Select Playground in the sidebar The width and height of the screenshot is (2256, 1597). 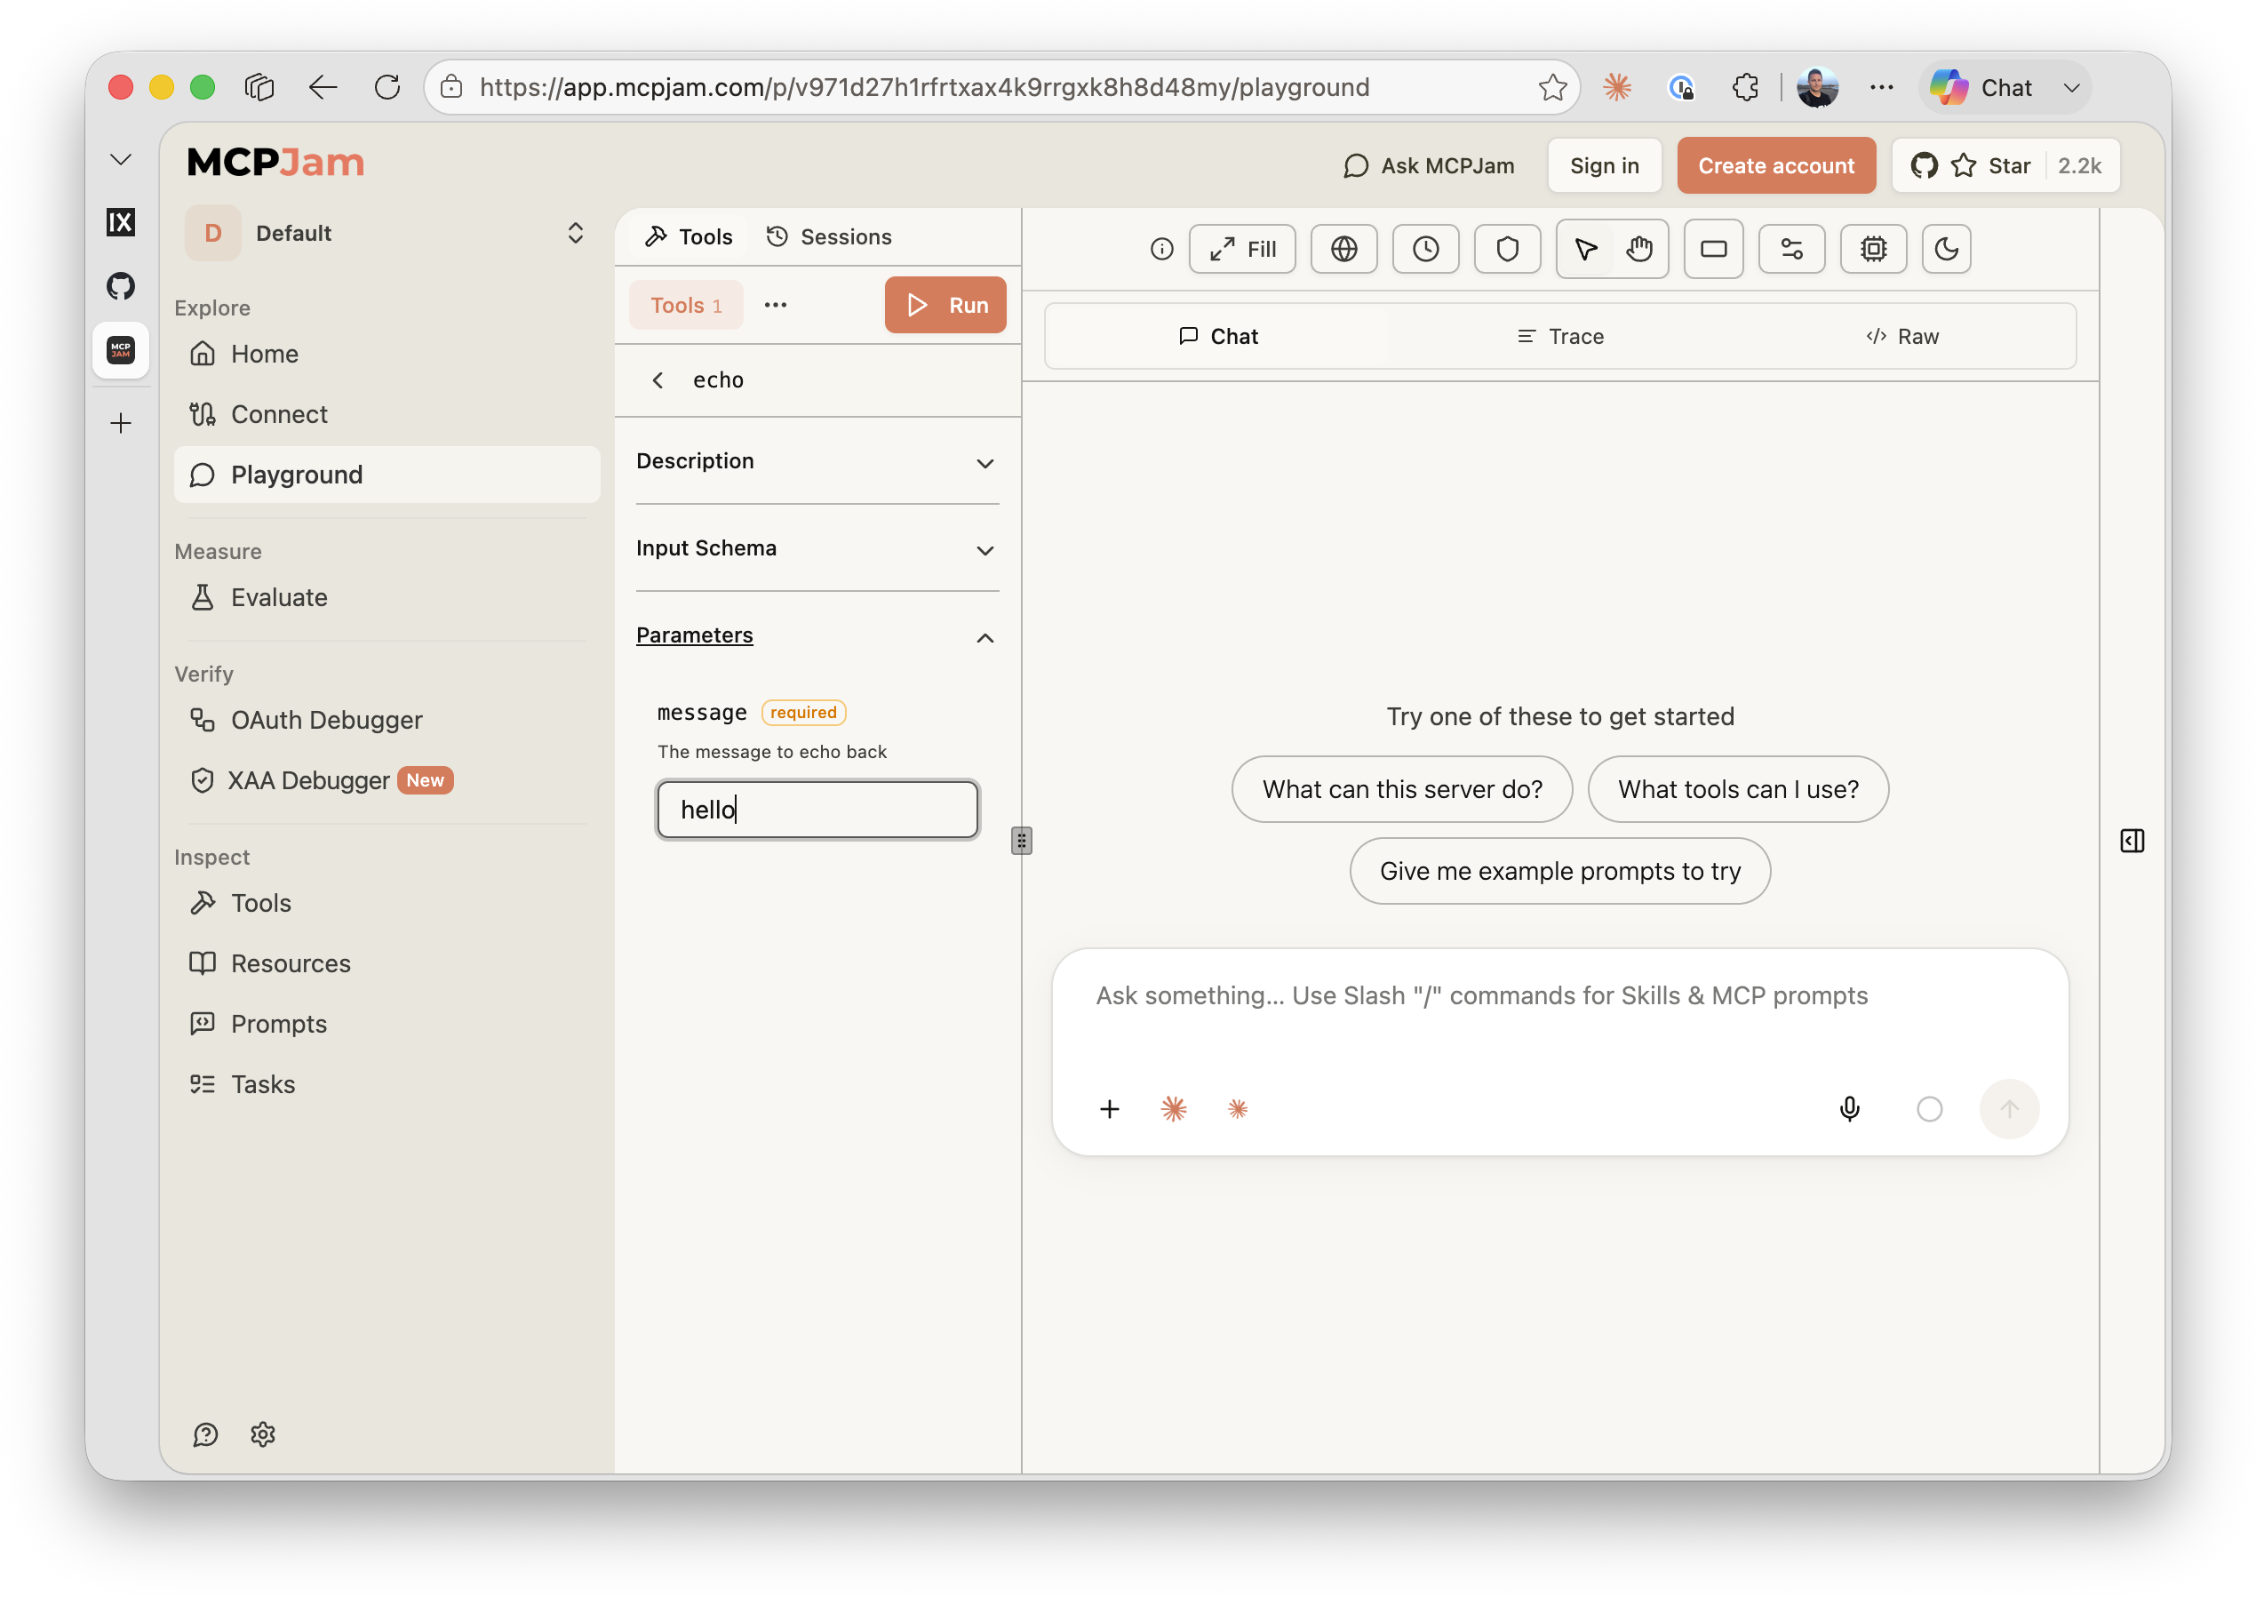387,475
